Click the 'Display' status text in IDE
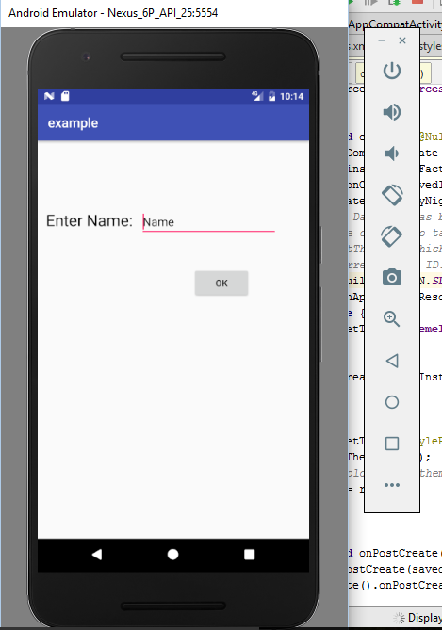 [x=425, y=618]
